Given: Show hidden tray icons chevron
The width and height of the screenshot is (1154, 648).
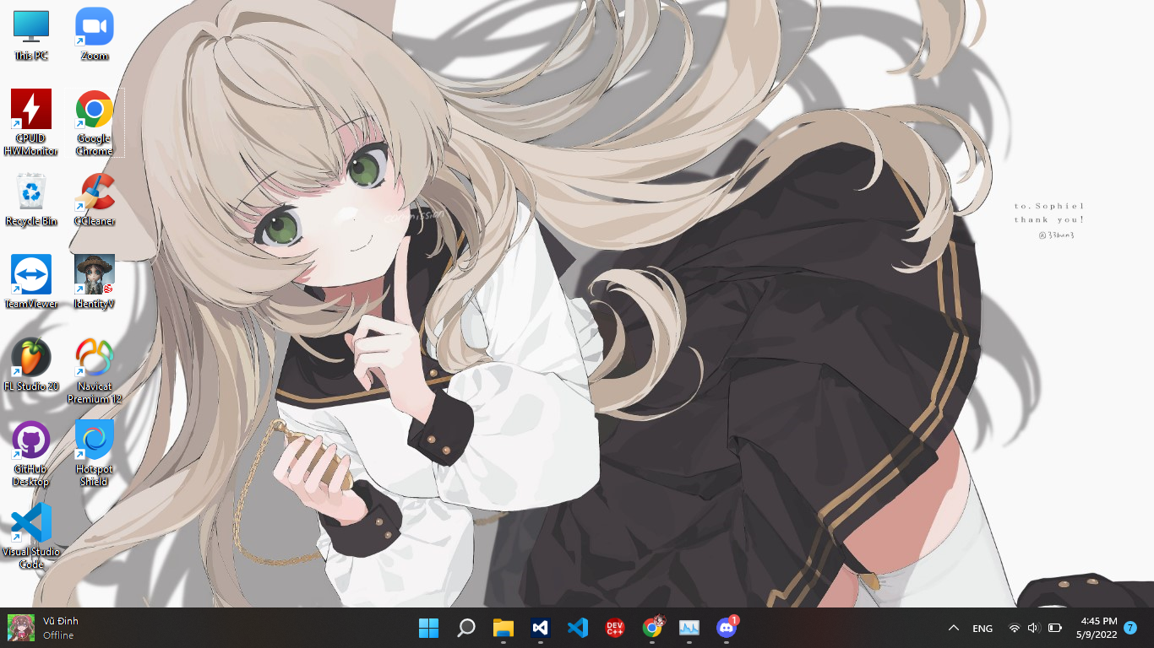Looking at the screenshot, I should (x=954, y=628).
